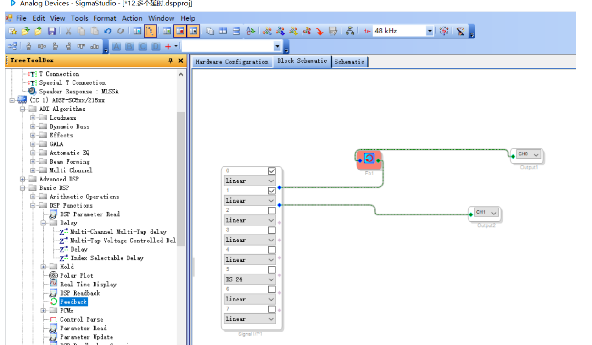Click the TreeToolBox scroll up arrow

point(181,74)
